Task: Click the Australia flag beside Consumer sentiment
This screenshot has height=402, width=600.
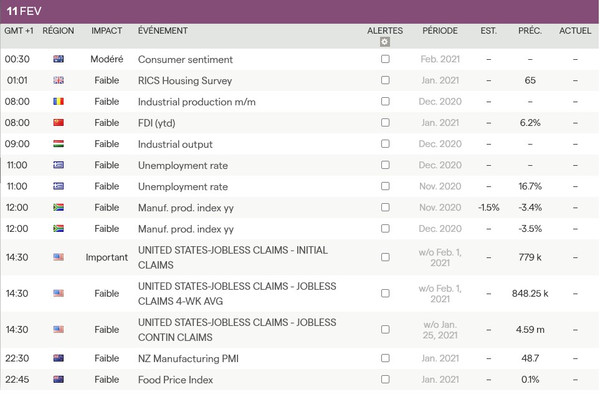Action: tap(59, 59)
